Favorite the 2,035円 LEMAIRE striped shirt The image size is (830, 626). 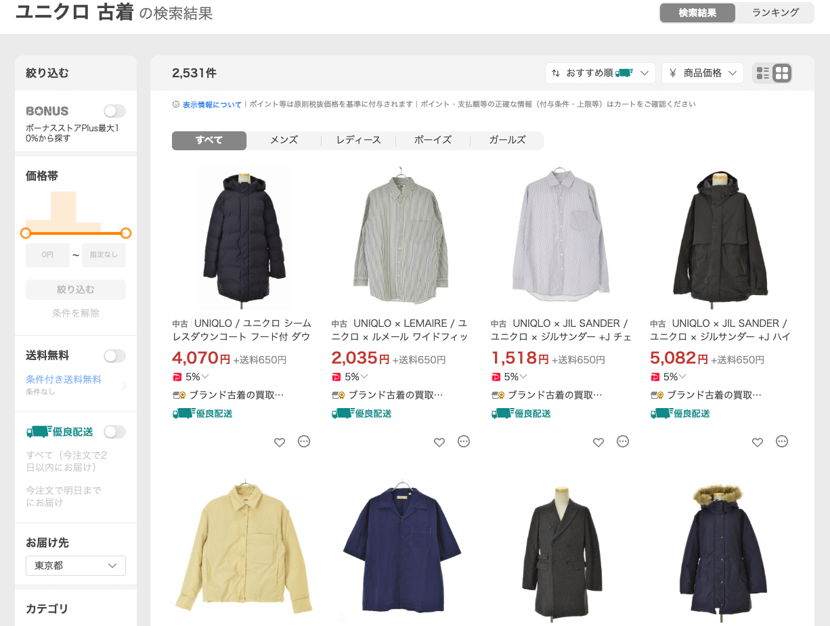(x=439, y=442)
